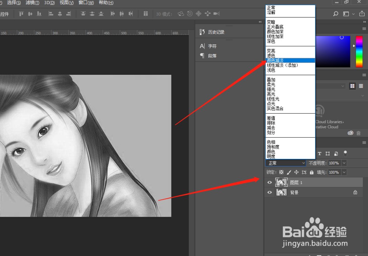Click inside the blue color picker field
The height and width of the screenshot is (256, 368).
click(333, 51)
